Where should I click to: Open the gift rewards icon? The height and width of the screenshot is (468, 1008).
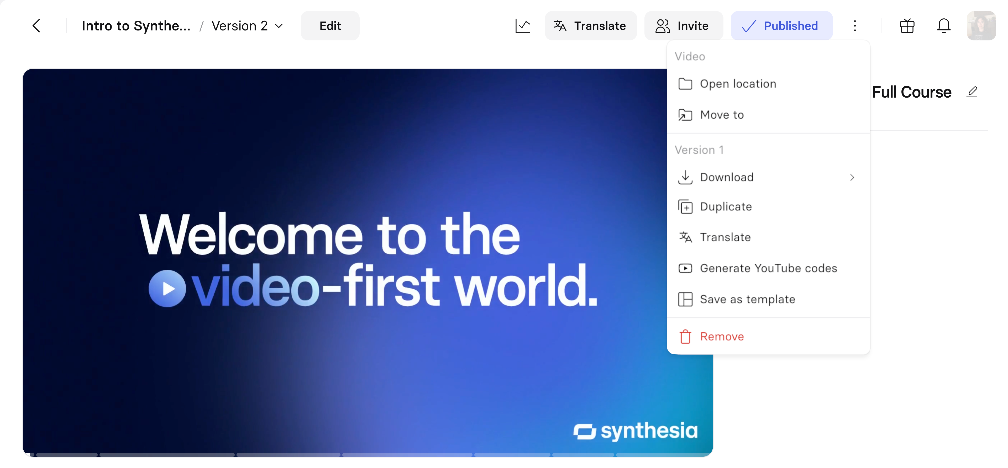coord(907,26)
